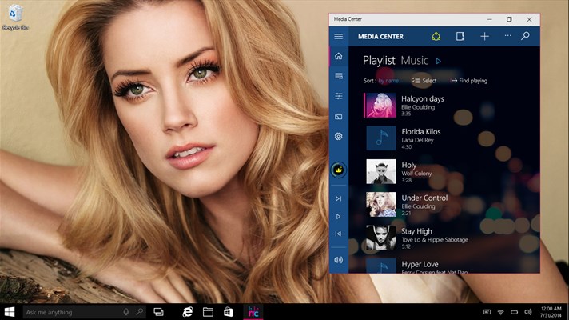
Task: Click the Stay High album thumbnail
Action: click(380, 238)
